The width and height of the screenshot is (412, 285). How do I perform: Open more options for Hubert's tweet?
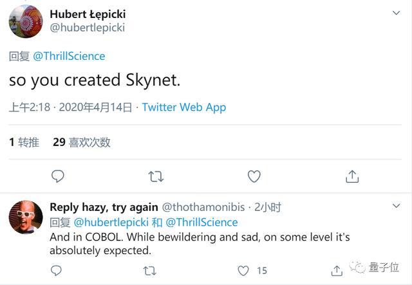point(397,14)
